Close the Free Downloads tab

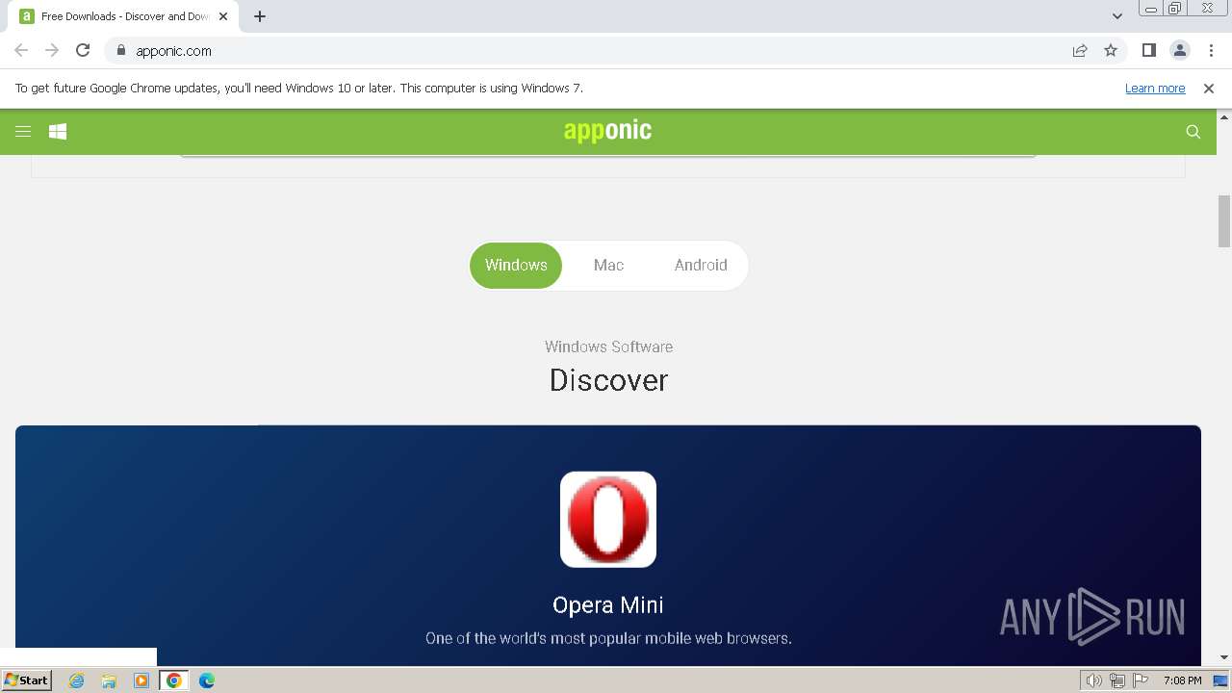[x=223, y=16]
